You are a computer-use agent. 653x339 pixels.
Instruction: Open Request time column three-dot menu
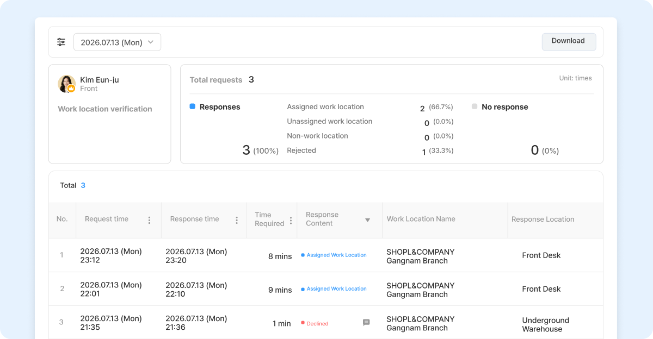click(x=149, y=220)
